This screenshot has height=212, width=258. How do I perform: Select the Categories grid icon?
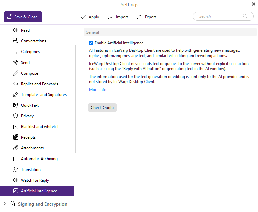coord(15,52)
